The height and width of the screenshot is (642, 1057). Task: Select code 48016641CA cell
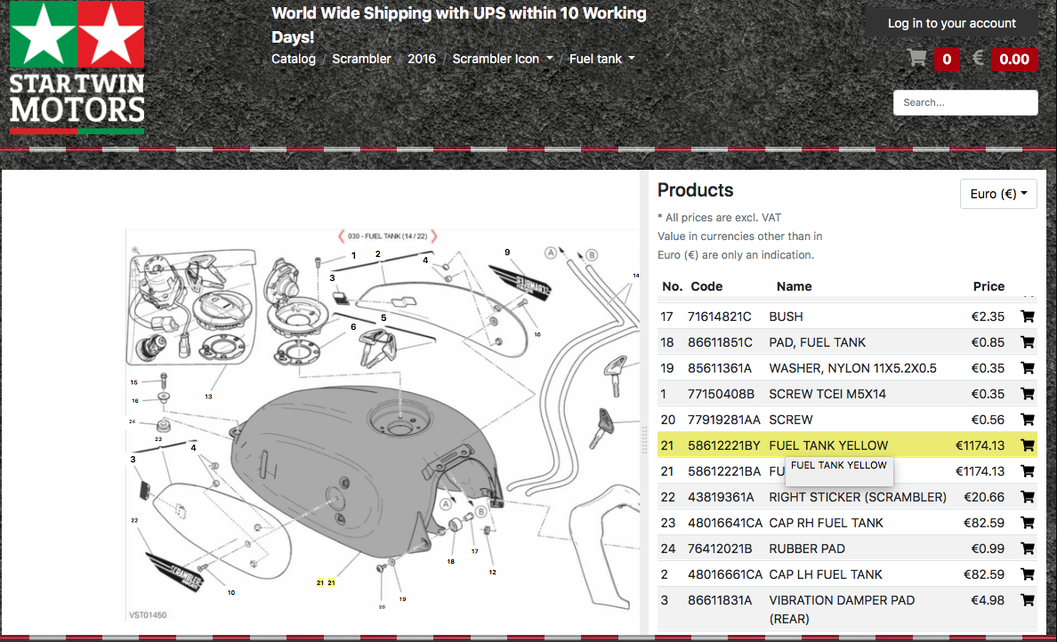[724, 523]
